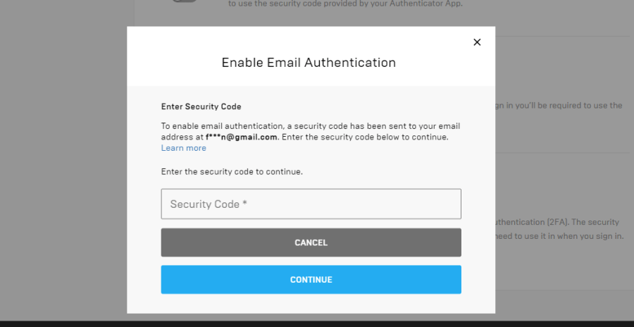The width and height of the screenshot is (634, 327).
Task: Click the required asterisk in Security Code placeholder
Action: pos(244,204)
